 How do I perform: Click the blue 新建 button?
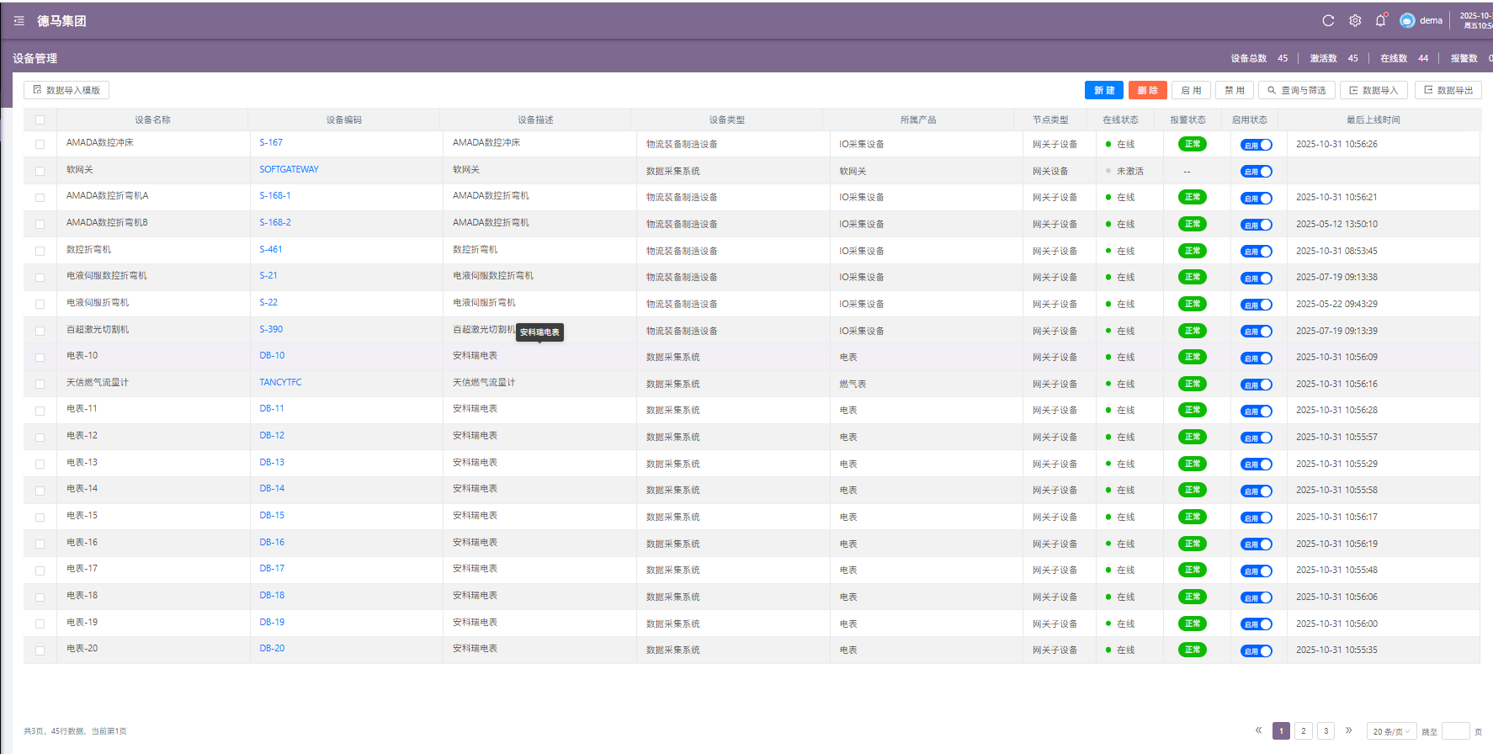(1103, 90)
